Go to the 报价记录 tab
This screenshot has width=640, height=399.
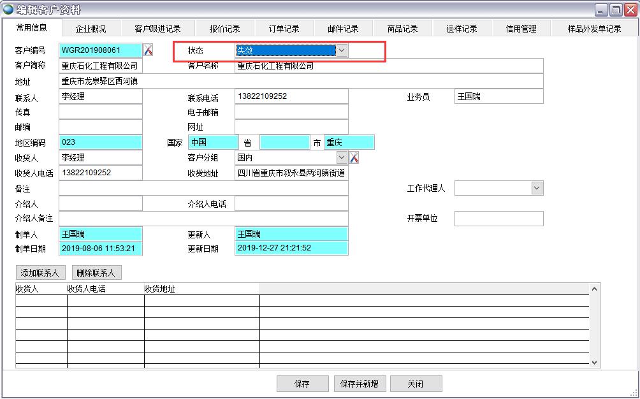pos(224,29)
